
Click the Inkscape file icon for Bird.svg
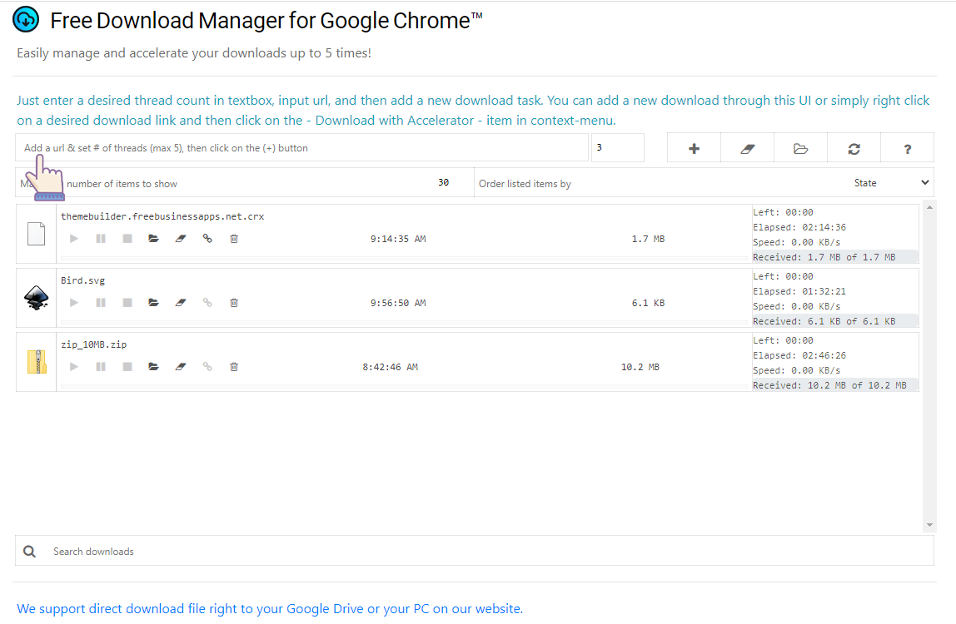(36, 298)
